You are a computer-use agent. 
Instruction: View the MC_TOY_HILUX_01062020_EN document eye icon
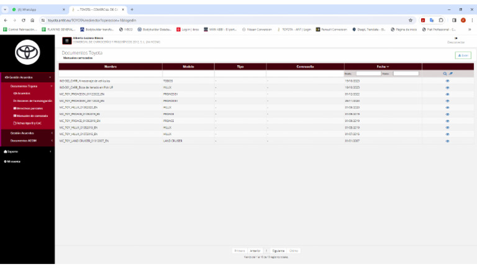click(447, 106)
